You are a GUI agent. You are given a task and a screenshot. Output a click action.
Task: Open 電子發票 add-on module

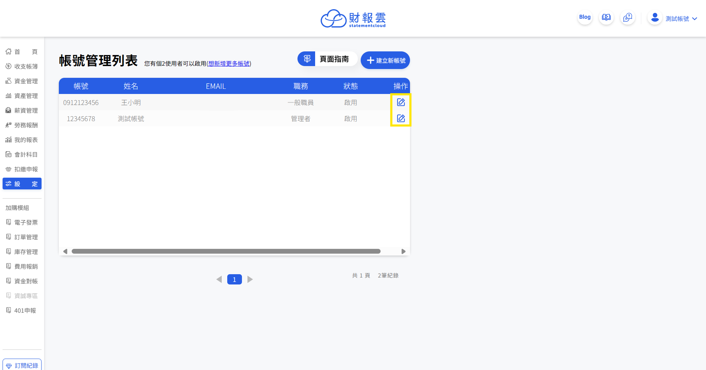[22, 222]
